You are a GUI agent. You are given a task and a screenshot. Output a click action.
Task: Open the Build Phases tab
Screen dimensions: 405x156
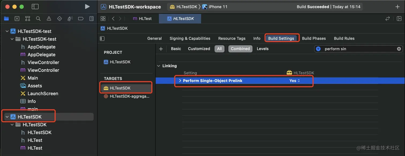[x=314, y=38]
